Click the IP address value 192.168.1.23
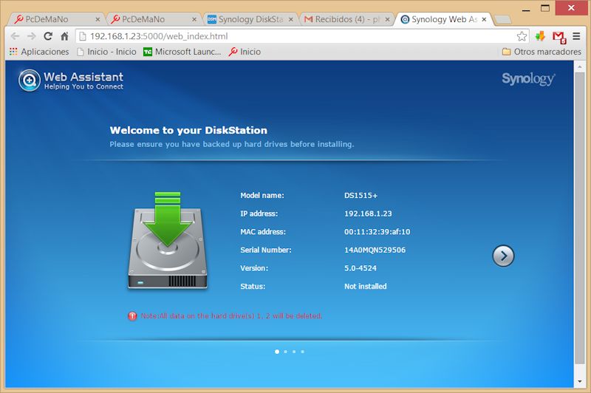The height and width of the screenshot is (393, 591). [368, 213]
